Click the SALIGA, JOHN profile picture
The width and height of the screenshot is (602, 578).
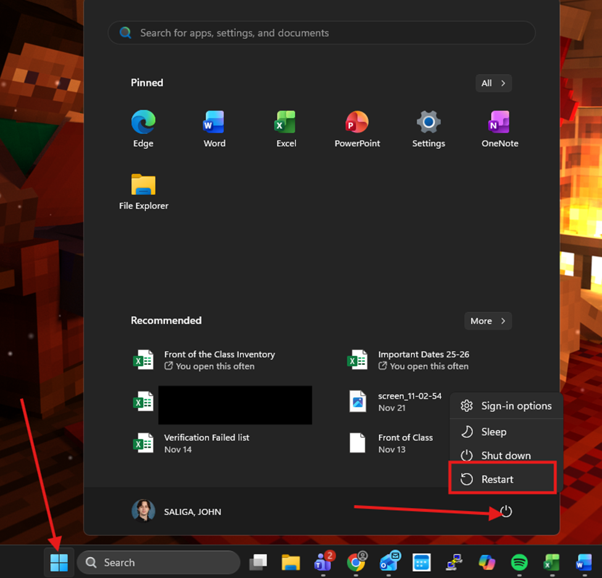click(x=143, y=511)
